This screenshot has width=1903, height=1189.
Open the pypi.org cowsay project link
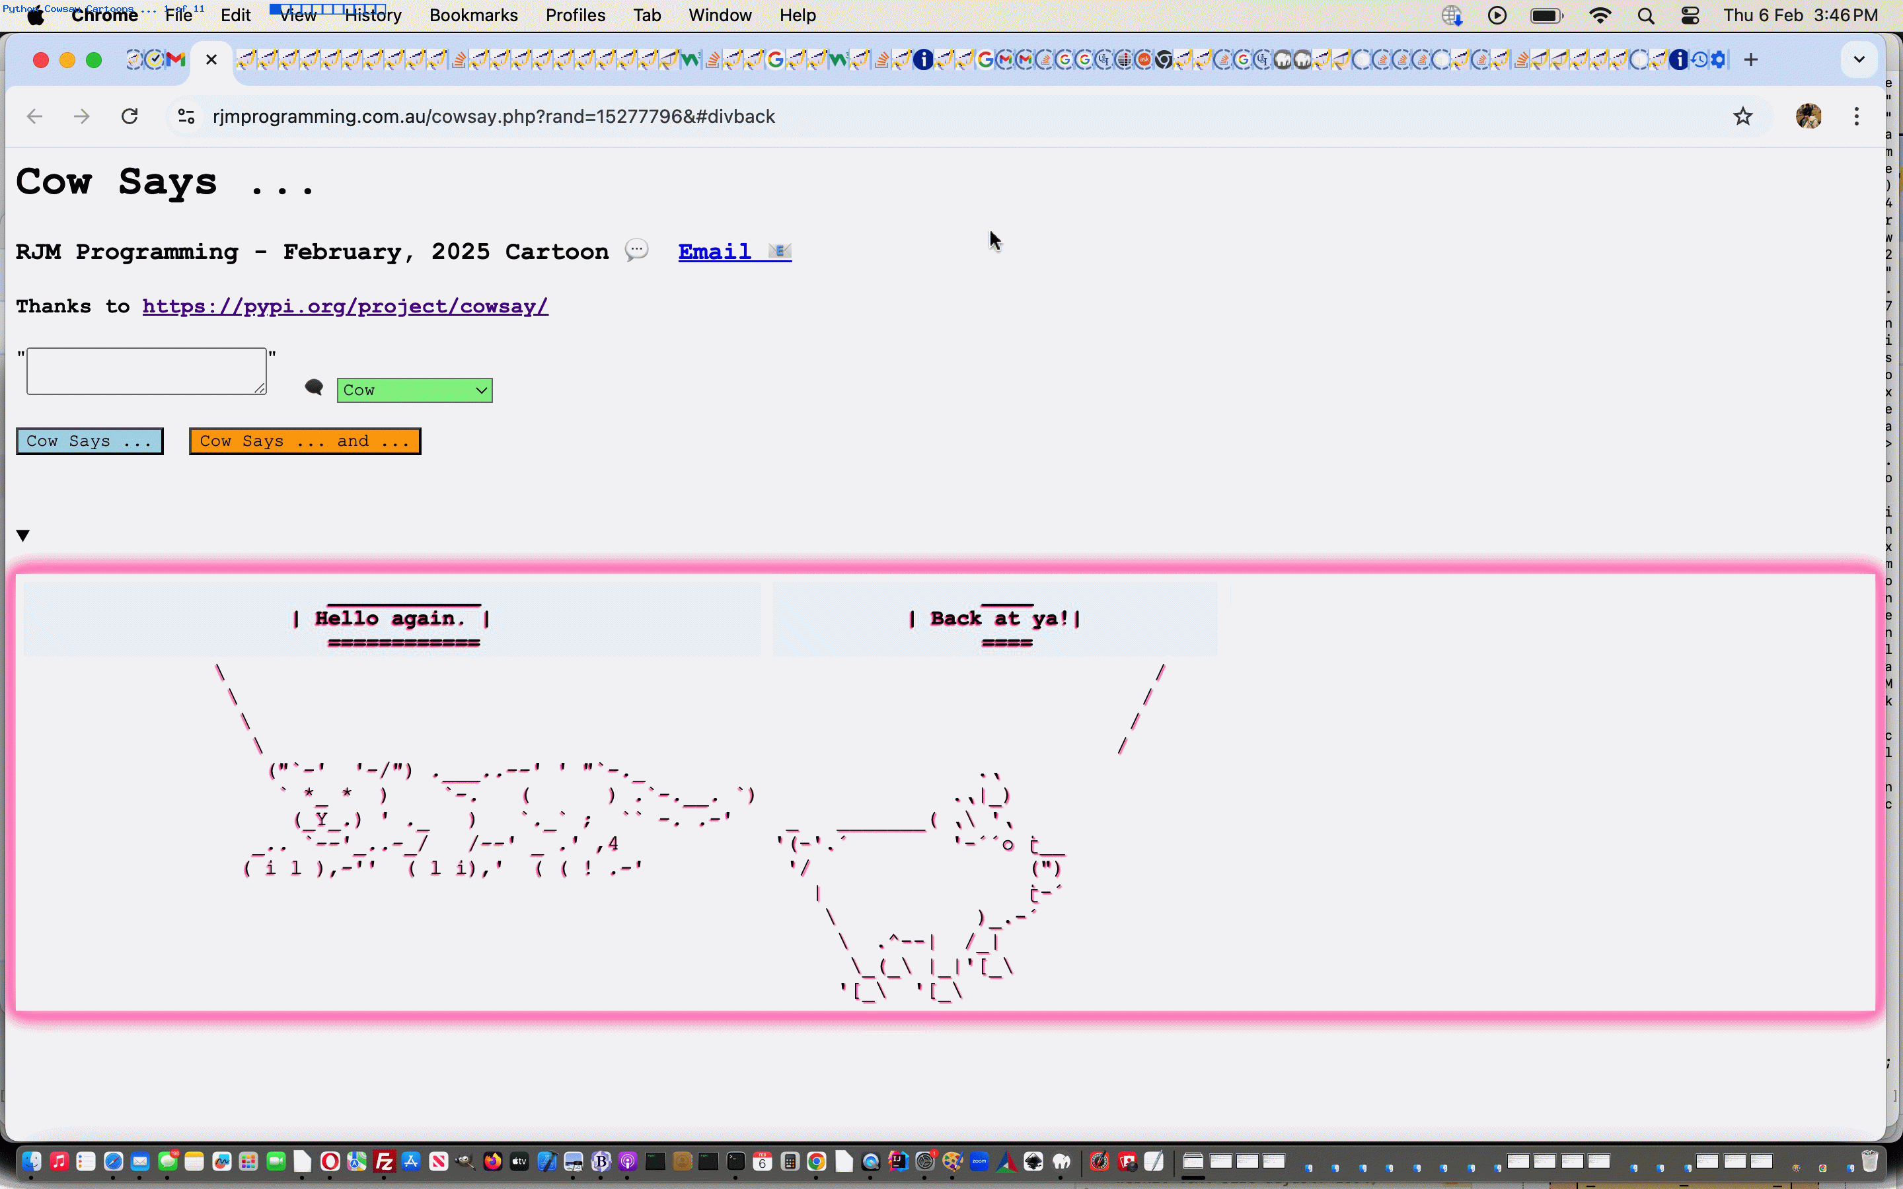[345, 306]
